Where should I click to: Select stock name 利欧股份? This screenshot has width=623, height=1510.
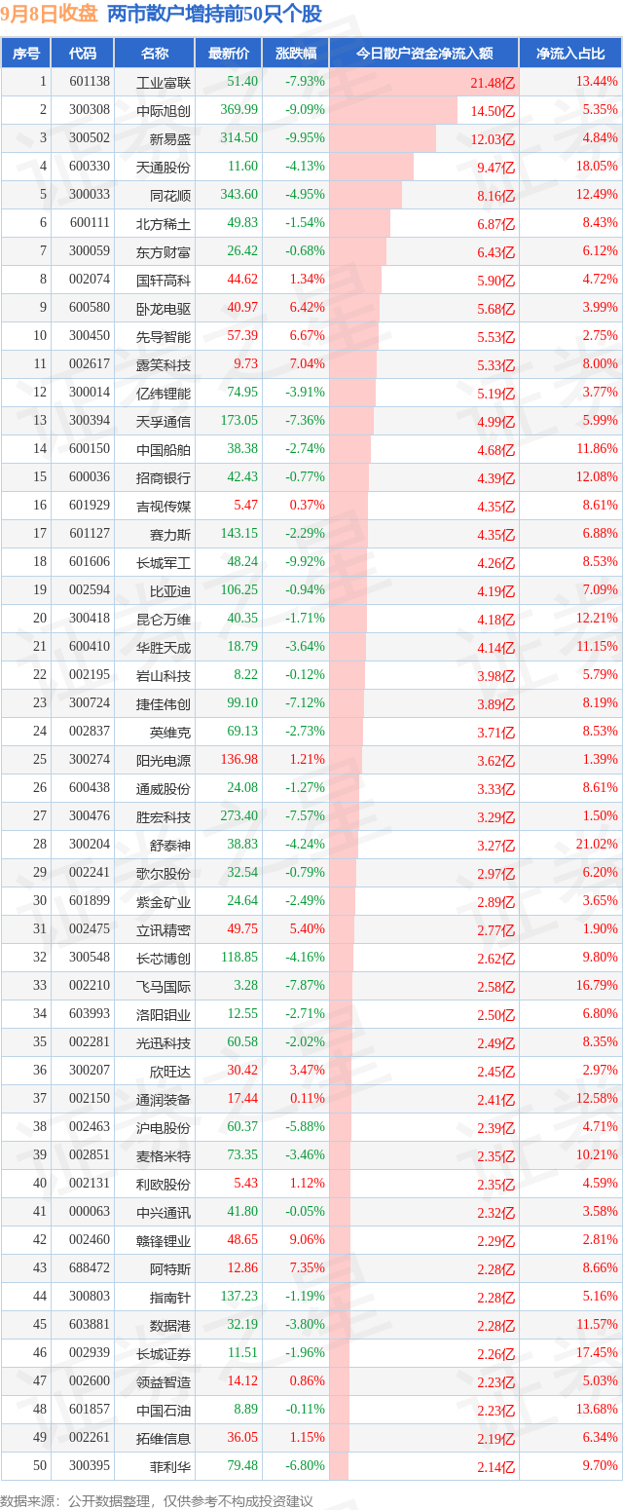164,1184
